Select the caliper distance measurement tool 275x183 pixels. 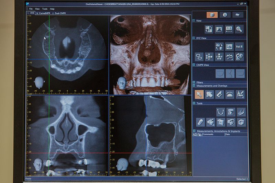click(220, 94)
